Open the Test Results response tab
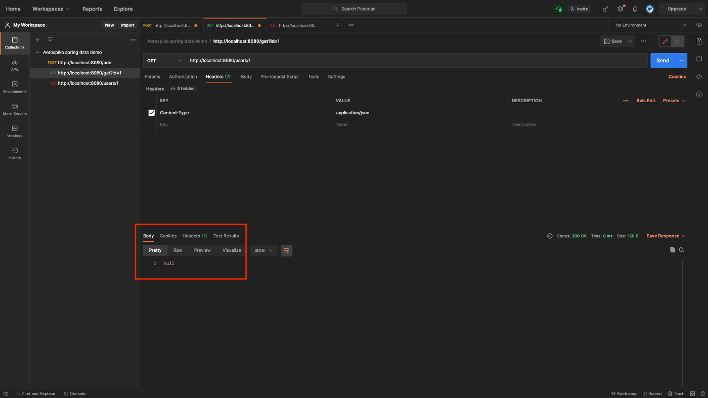 (x=226, y=236)
